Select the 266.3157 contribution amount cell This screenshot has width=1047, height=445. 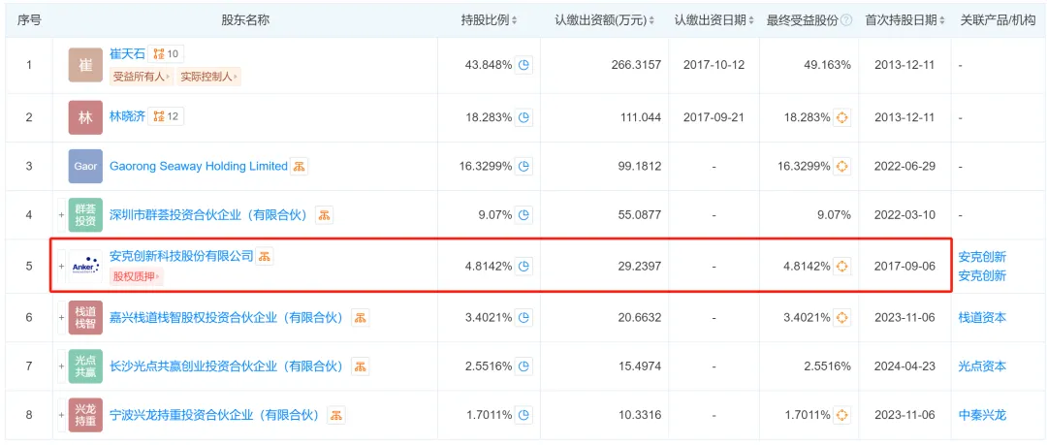636,65
